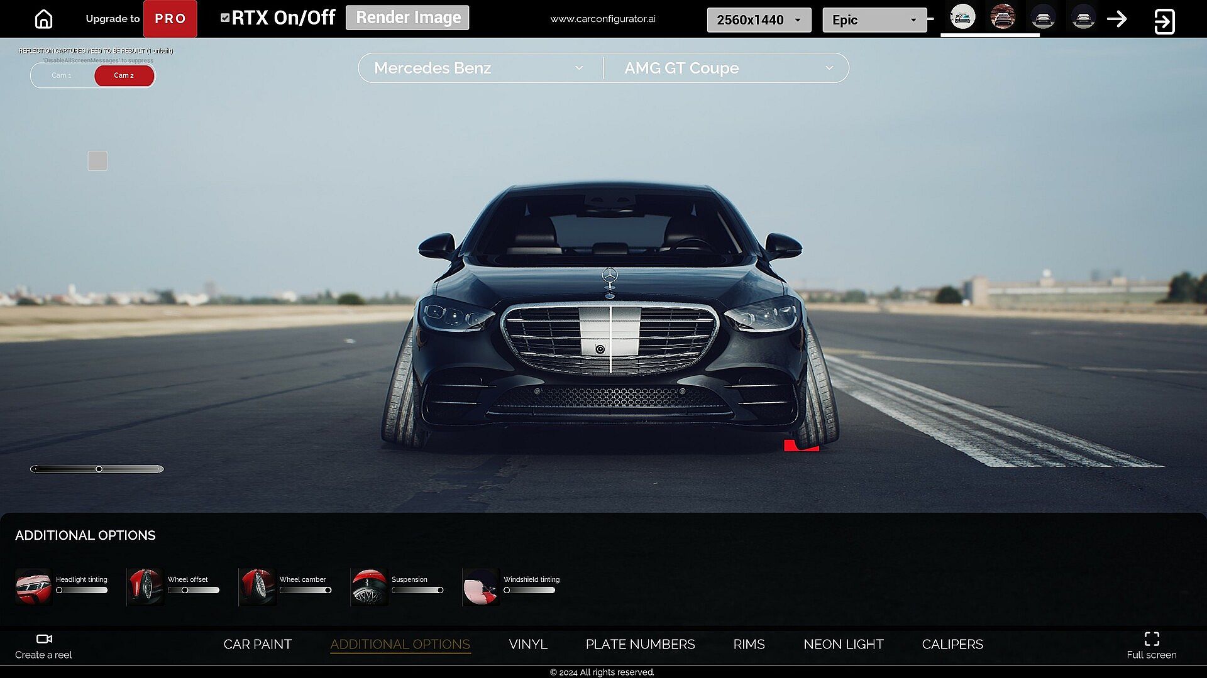This screenshot has width=1207, height=678.
Task: Select the fourth scene thumbnail beside the arrow
Action: point(1083,17)
